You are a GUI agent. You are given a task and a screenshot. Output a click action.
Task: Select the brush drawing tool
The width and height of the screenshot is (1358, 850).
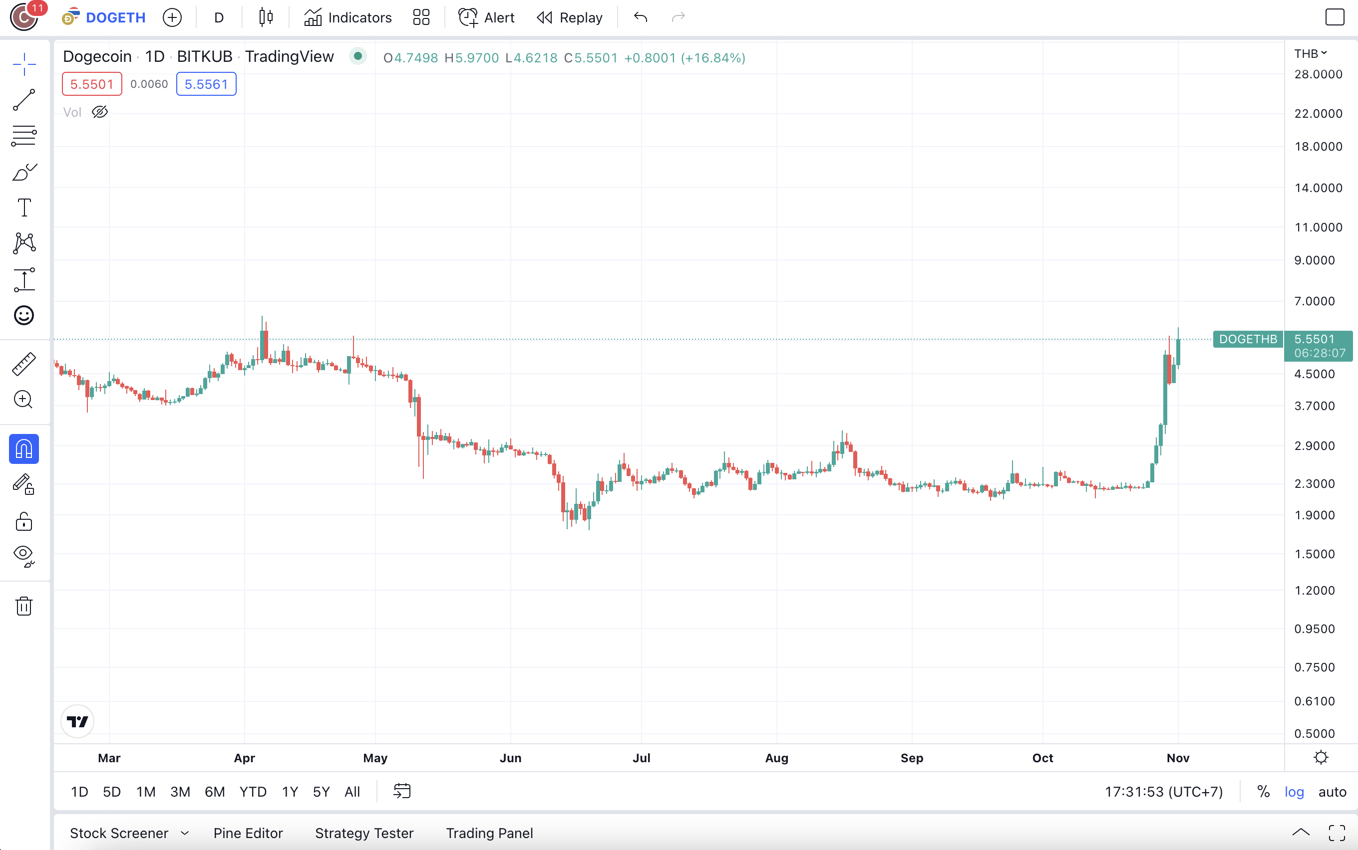[24, 172]
